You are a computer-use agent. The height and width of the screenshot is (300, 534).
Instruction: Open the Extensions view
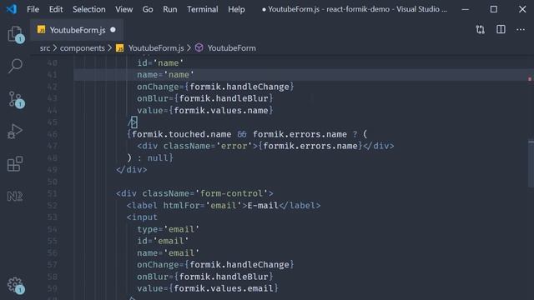[15, 164]
